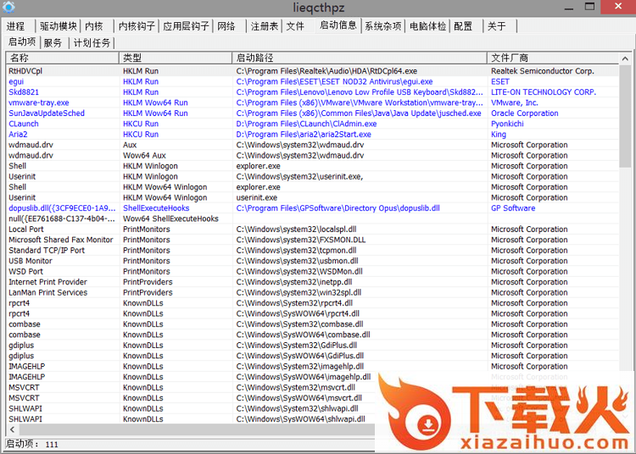Switch to the 驱动模块 tab
Viewport: 636px width, 454px height.
[58, 26]
